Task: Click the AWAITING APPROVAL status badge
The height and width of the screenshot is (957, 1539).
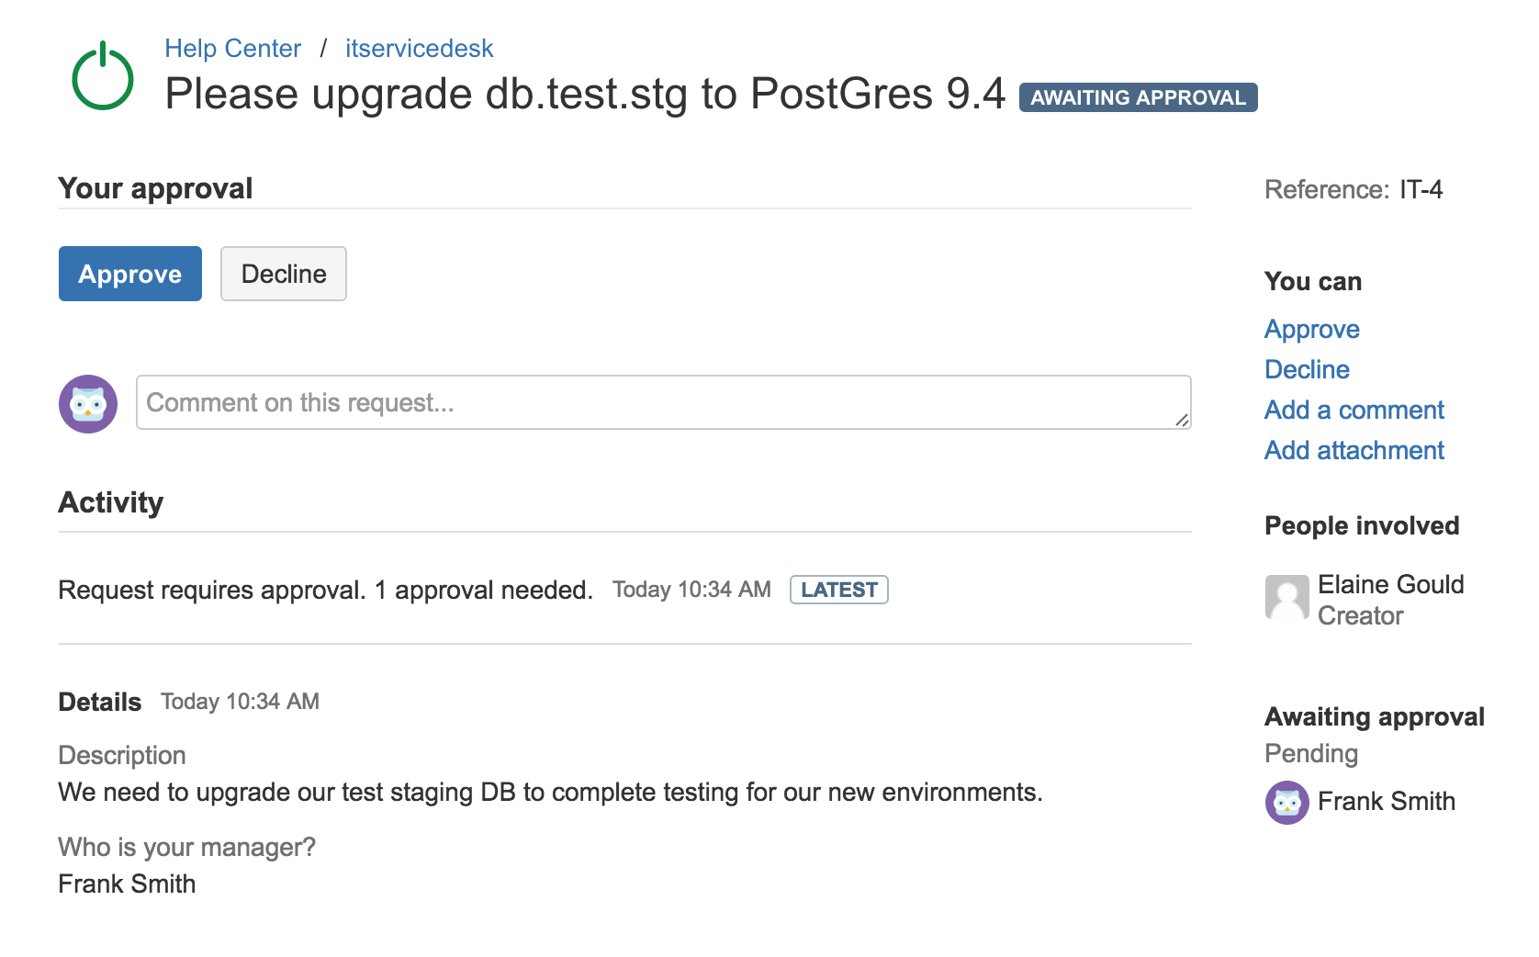Action: pyautogui.click(x=1138, y=97)
